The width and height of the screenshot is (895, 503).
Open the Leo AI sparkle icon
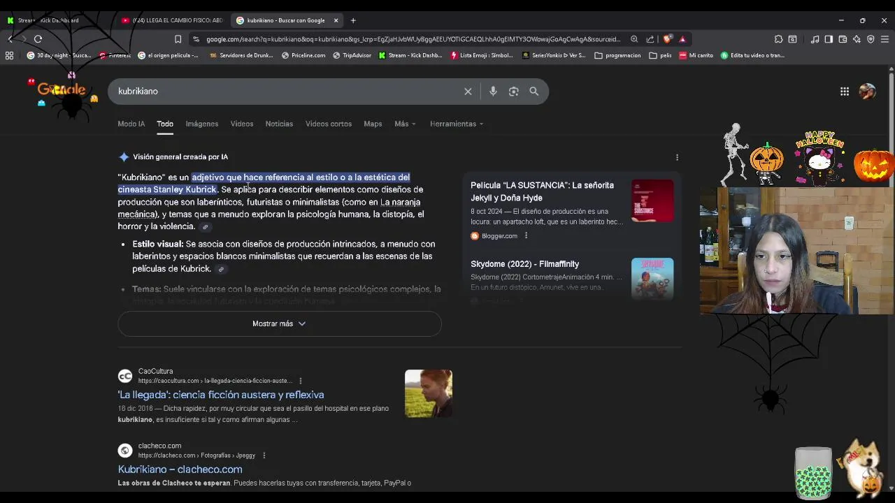[857, 39]
